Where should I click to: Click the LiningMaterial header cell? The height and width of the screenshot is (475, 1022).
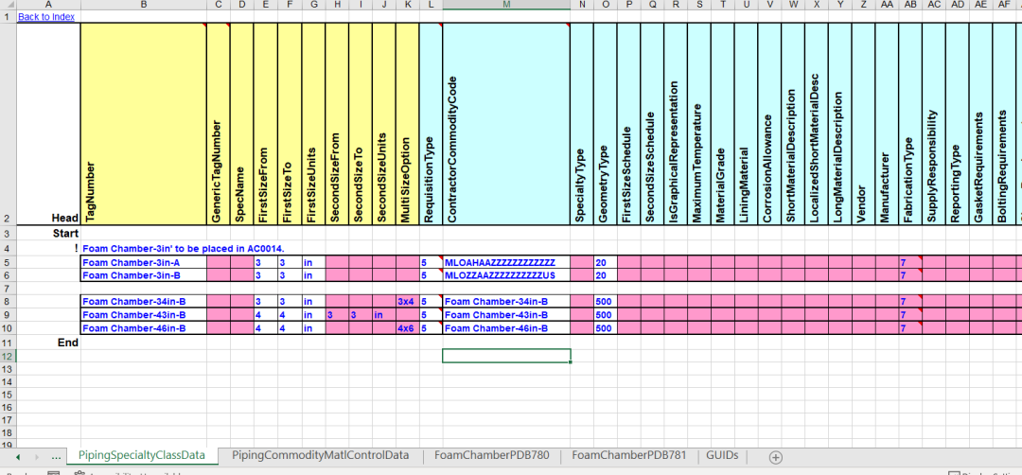[747, 125]
